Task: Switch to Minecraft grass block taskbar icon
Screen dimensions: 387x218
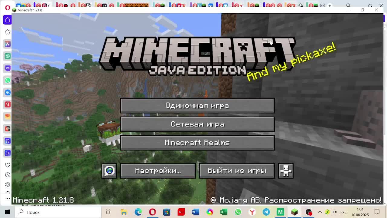Action: click(294, 212)
